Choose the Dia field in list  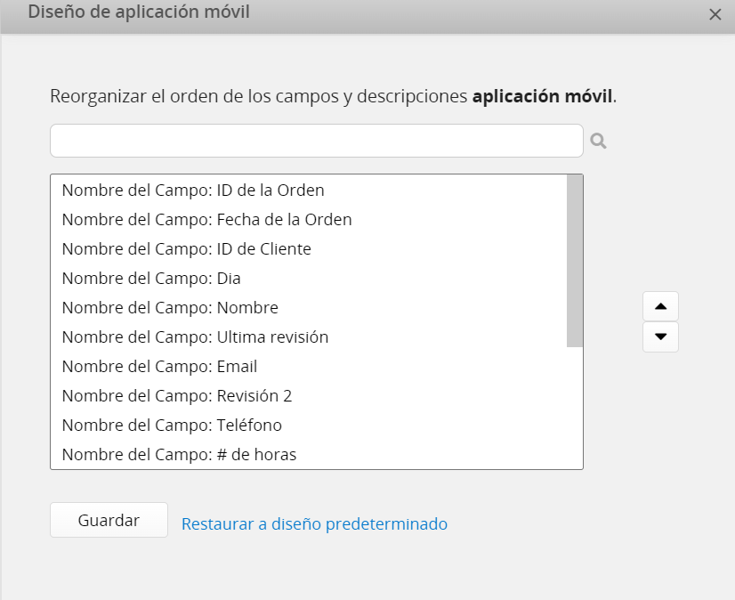pyautogui.click(x=151, y=278)
